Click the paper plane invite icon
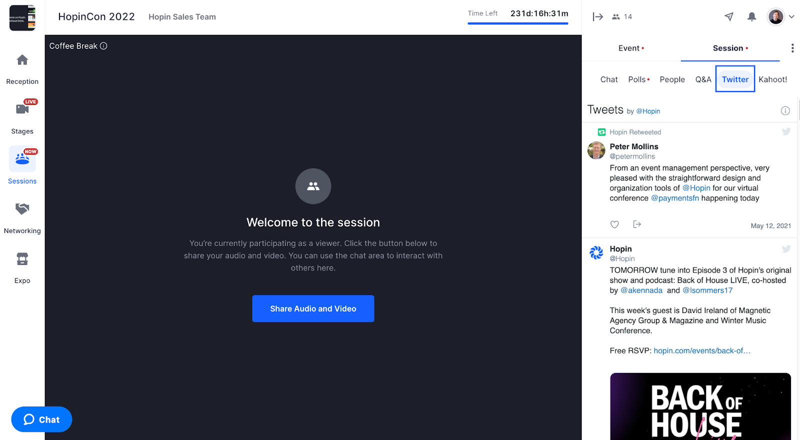Screen dimensions: 800x440 coord(729,16)
